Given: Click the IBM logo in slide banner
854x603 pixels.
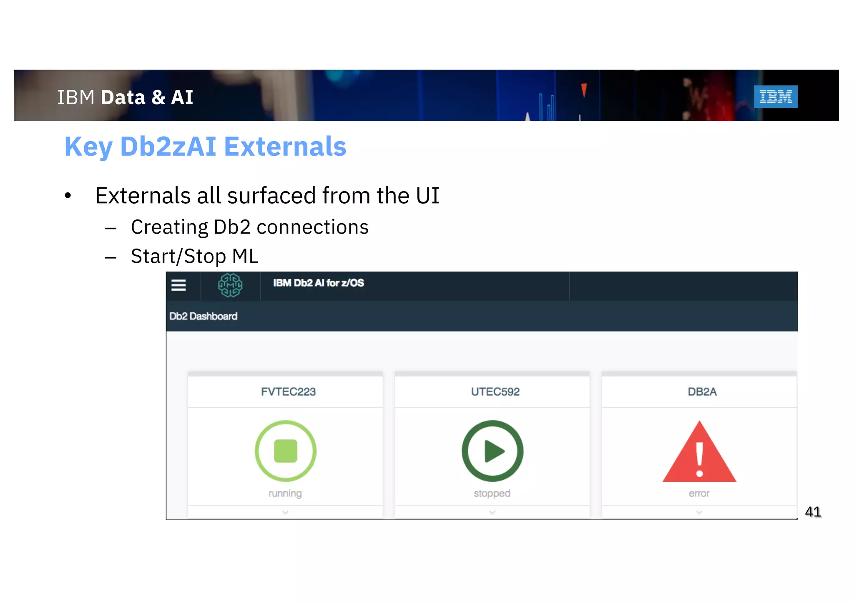Looking at the screenshot, I should click(776, 97).
